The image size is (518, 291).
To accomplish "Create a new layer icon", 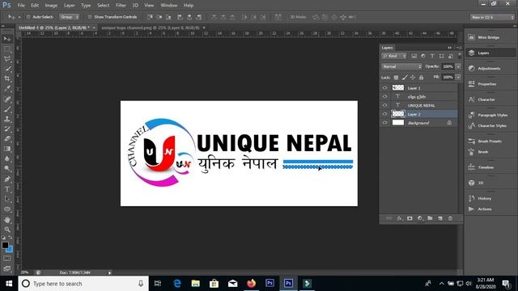I will click(440, 218).
